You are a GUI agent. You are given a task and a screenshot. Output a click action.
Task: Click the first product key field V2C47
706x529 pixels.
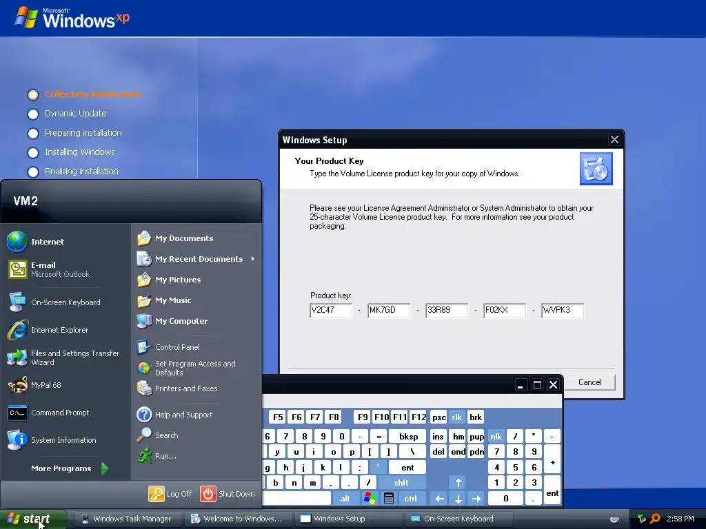pos(331,310)
